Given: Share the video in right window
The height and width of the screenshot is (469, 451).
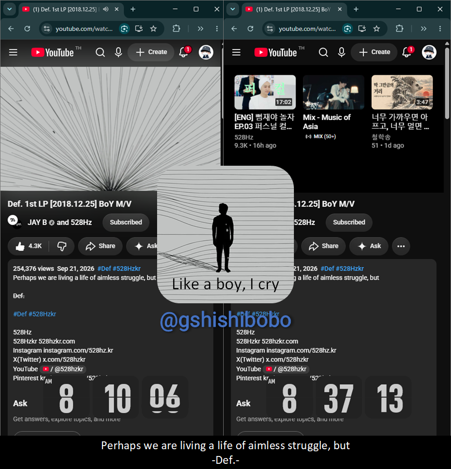Looking at the screenshot, I should (324, 246).
